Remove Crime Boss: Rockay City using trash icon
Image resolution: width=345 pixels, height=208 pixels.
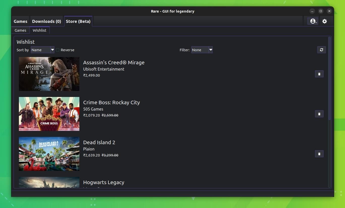point(319,114)
